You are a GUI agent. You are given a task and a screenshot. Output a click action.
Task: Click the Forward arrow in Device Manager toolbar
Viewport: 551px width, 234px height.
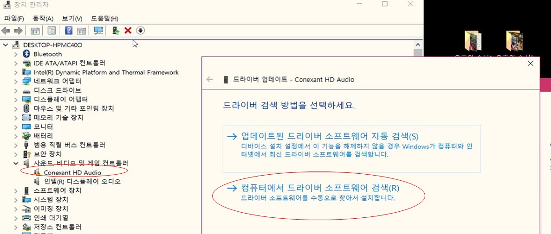(18, 31)
